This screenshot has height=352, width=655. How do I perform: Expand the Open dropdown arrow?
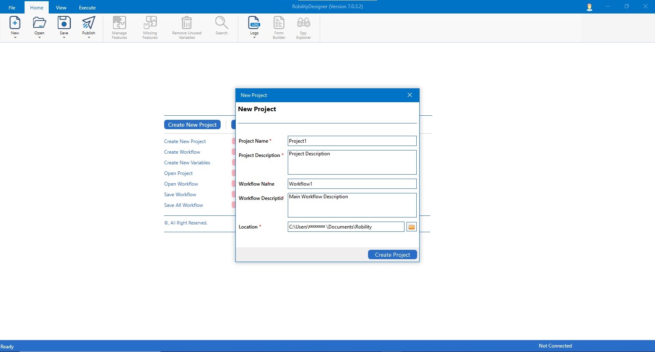pos(40,38)
